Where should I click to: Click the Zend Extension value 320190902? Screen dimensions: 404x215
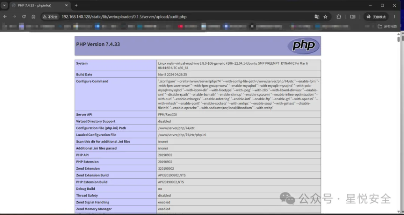166,168
